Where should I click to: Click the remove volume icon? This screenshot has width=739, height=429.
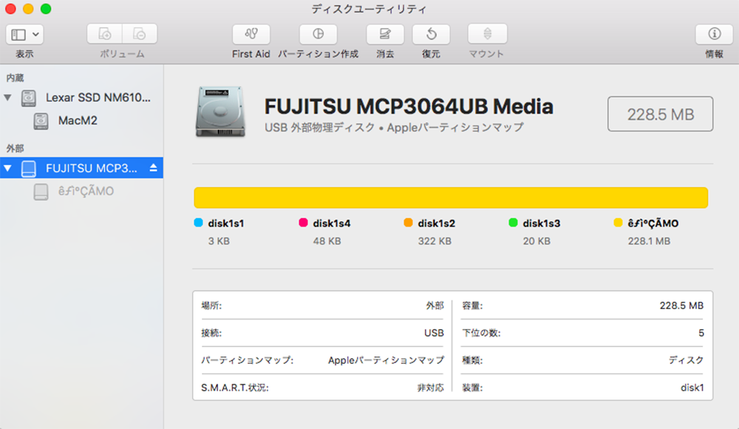(x=140, y=34)
